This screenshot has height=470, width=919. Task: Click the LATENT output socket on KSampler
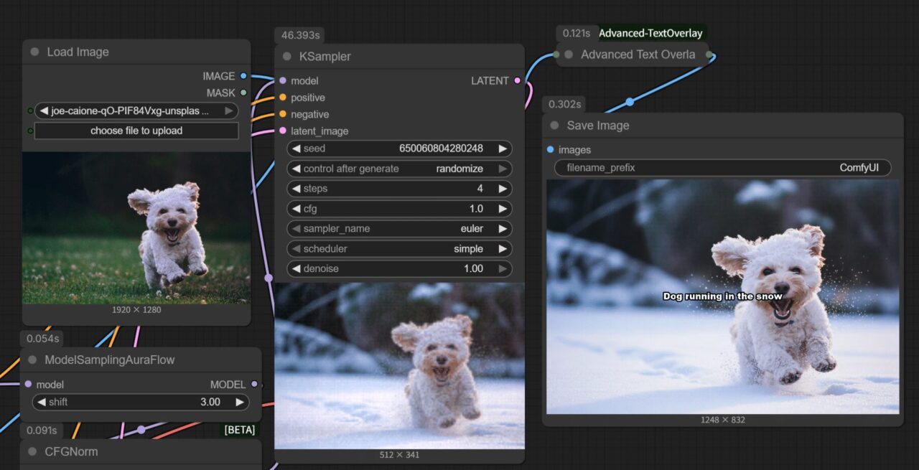coord(517,81)
